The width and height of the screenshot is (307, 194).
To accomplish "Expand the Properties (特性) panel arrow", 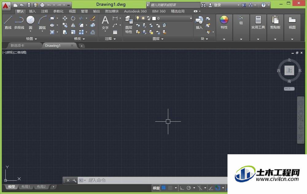I will (x=224, y=39).
